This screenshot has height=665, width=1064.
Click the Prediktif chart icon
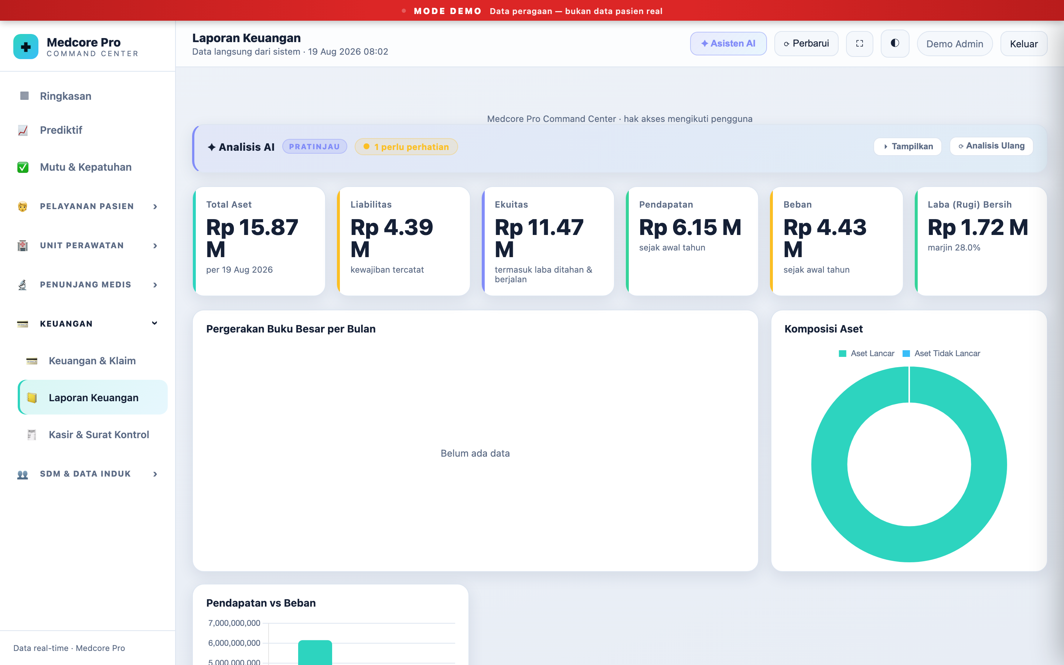(x=23, y=130)
